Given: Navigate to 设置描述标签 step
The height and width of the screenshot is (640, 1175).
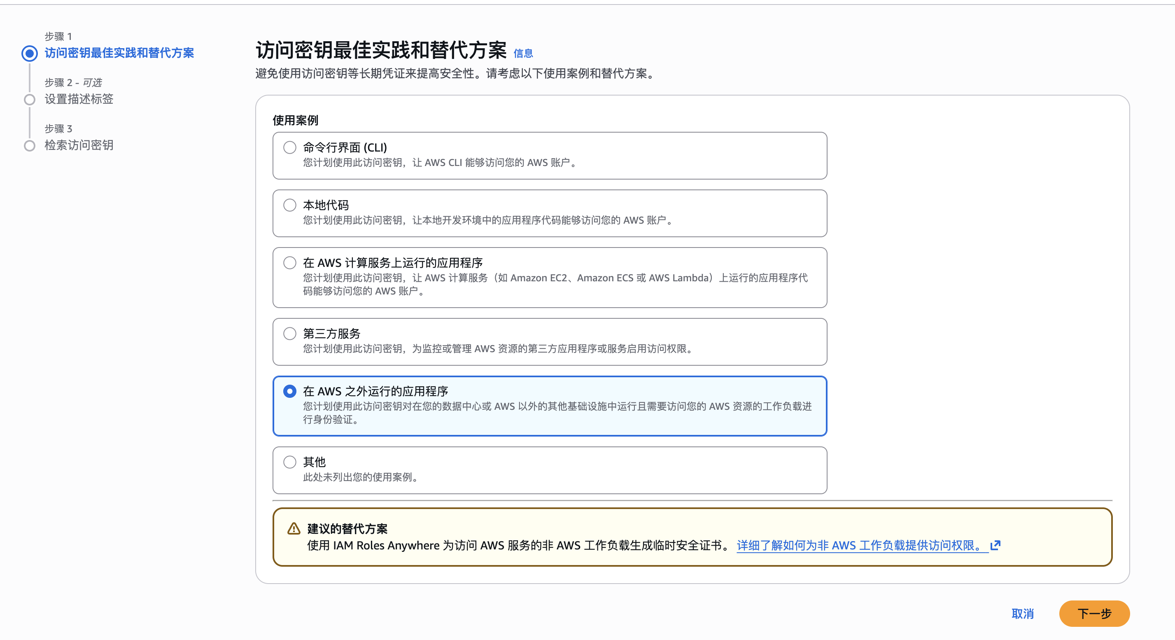Looking at the screenshot, I should 79,99.
